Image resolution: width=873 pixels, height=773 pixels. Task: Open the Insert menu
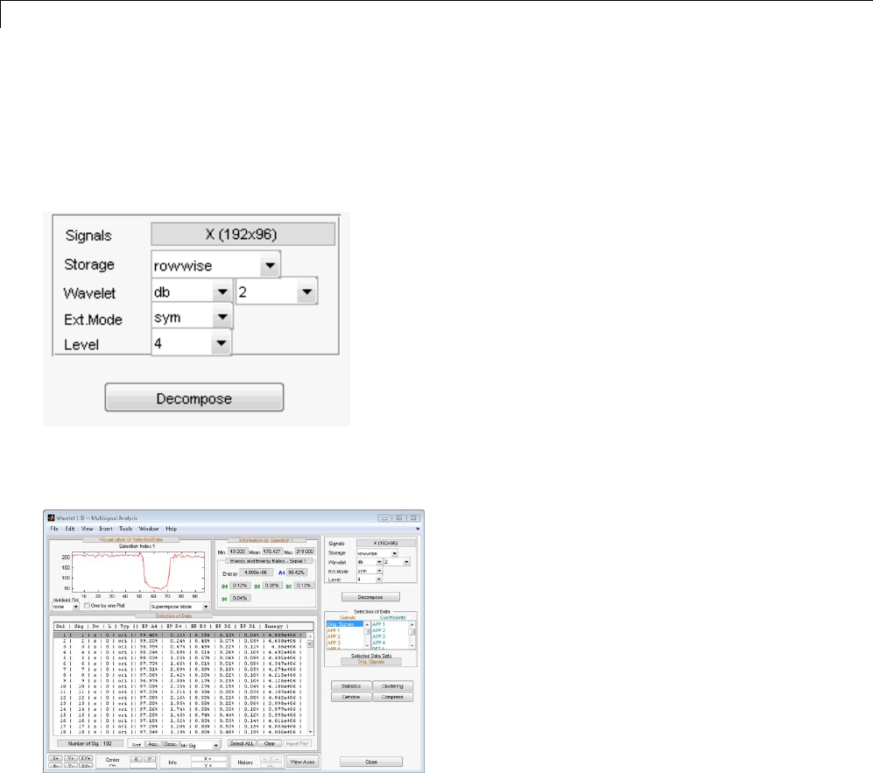106,529
